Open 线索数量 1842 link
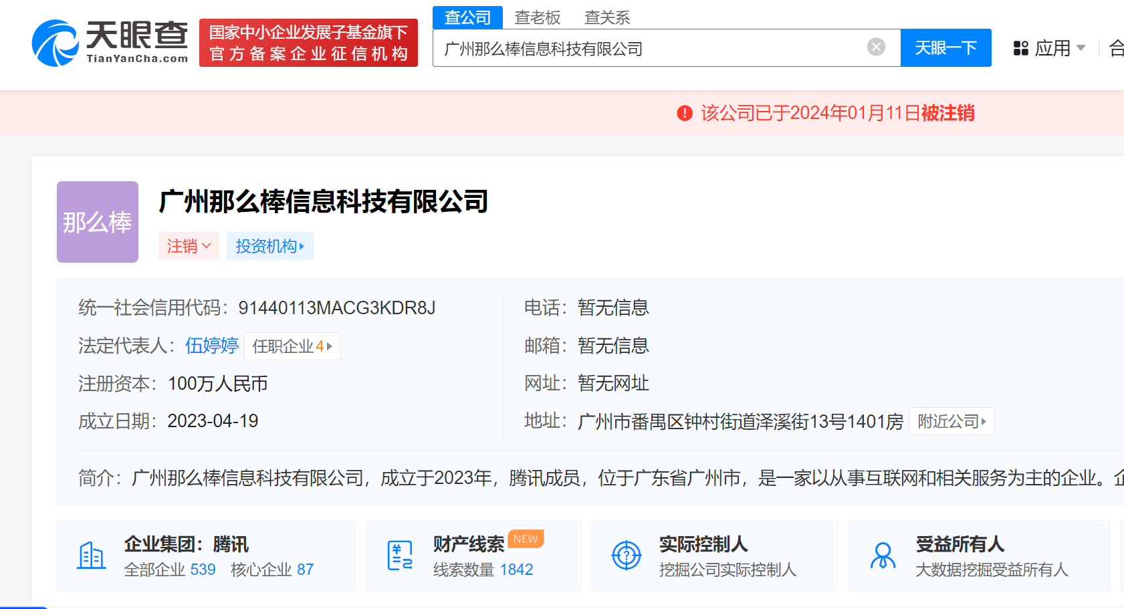 [483, 570]
